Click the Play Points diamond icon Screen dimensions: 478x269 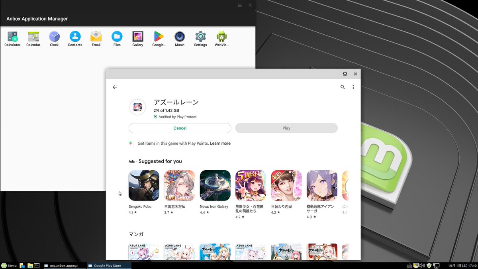[131, 143]
